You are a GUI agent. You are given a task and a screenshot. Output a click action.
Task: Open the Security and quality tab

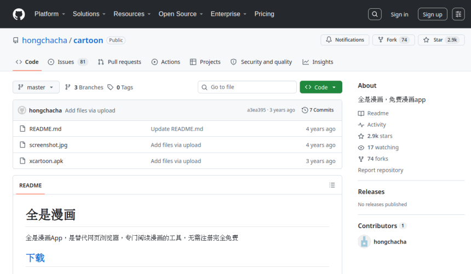click(261, 62)
